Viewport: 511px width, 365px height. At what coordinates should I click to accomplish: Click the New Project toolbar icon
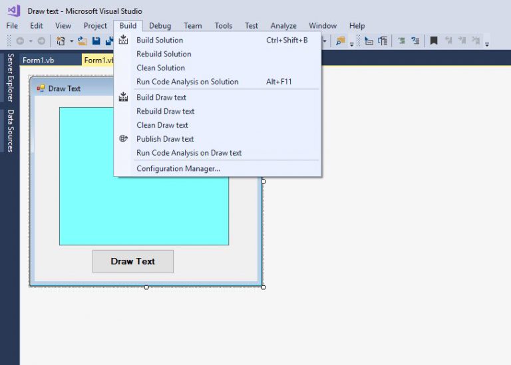pos(61,41)
